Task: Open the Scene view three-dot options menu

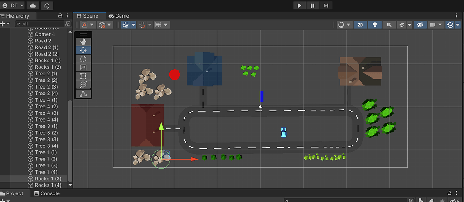Action: (x=456, y=15)
